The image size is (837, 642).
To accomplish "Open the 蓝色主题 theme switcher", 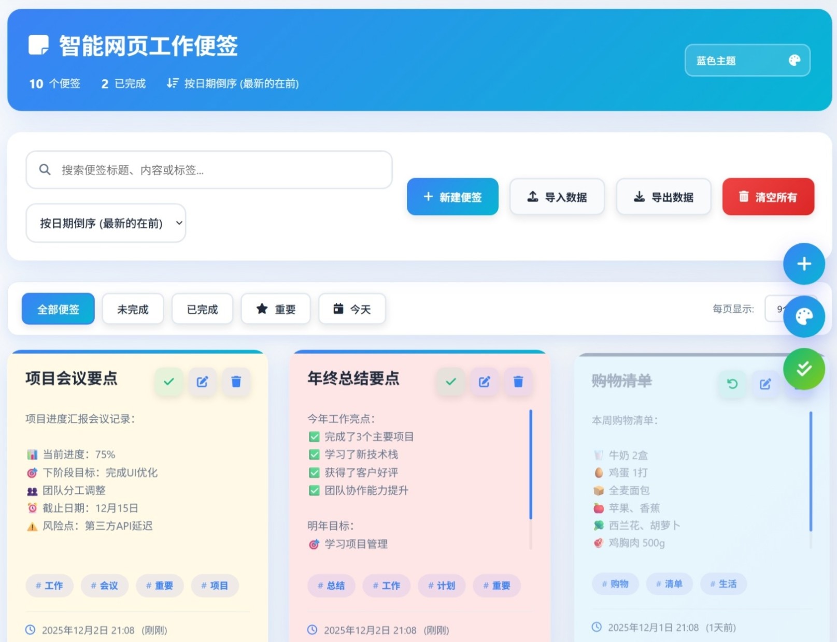I will click(747, 60).
